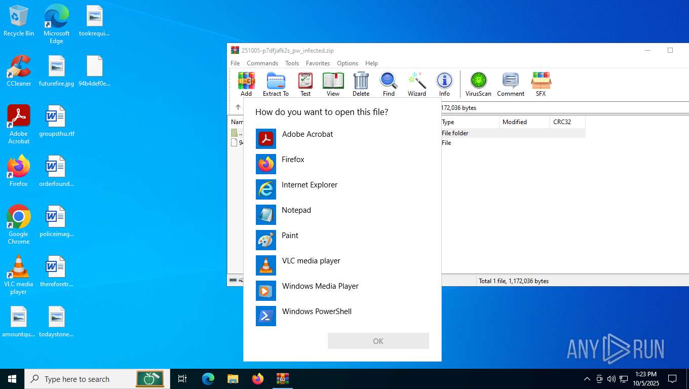Open the volume control in the tray
The width and height of the screenshot is (689, 389).
(x=611, y=379)
